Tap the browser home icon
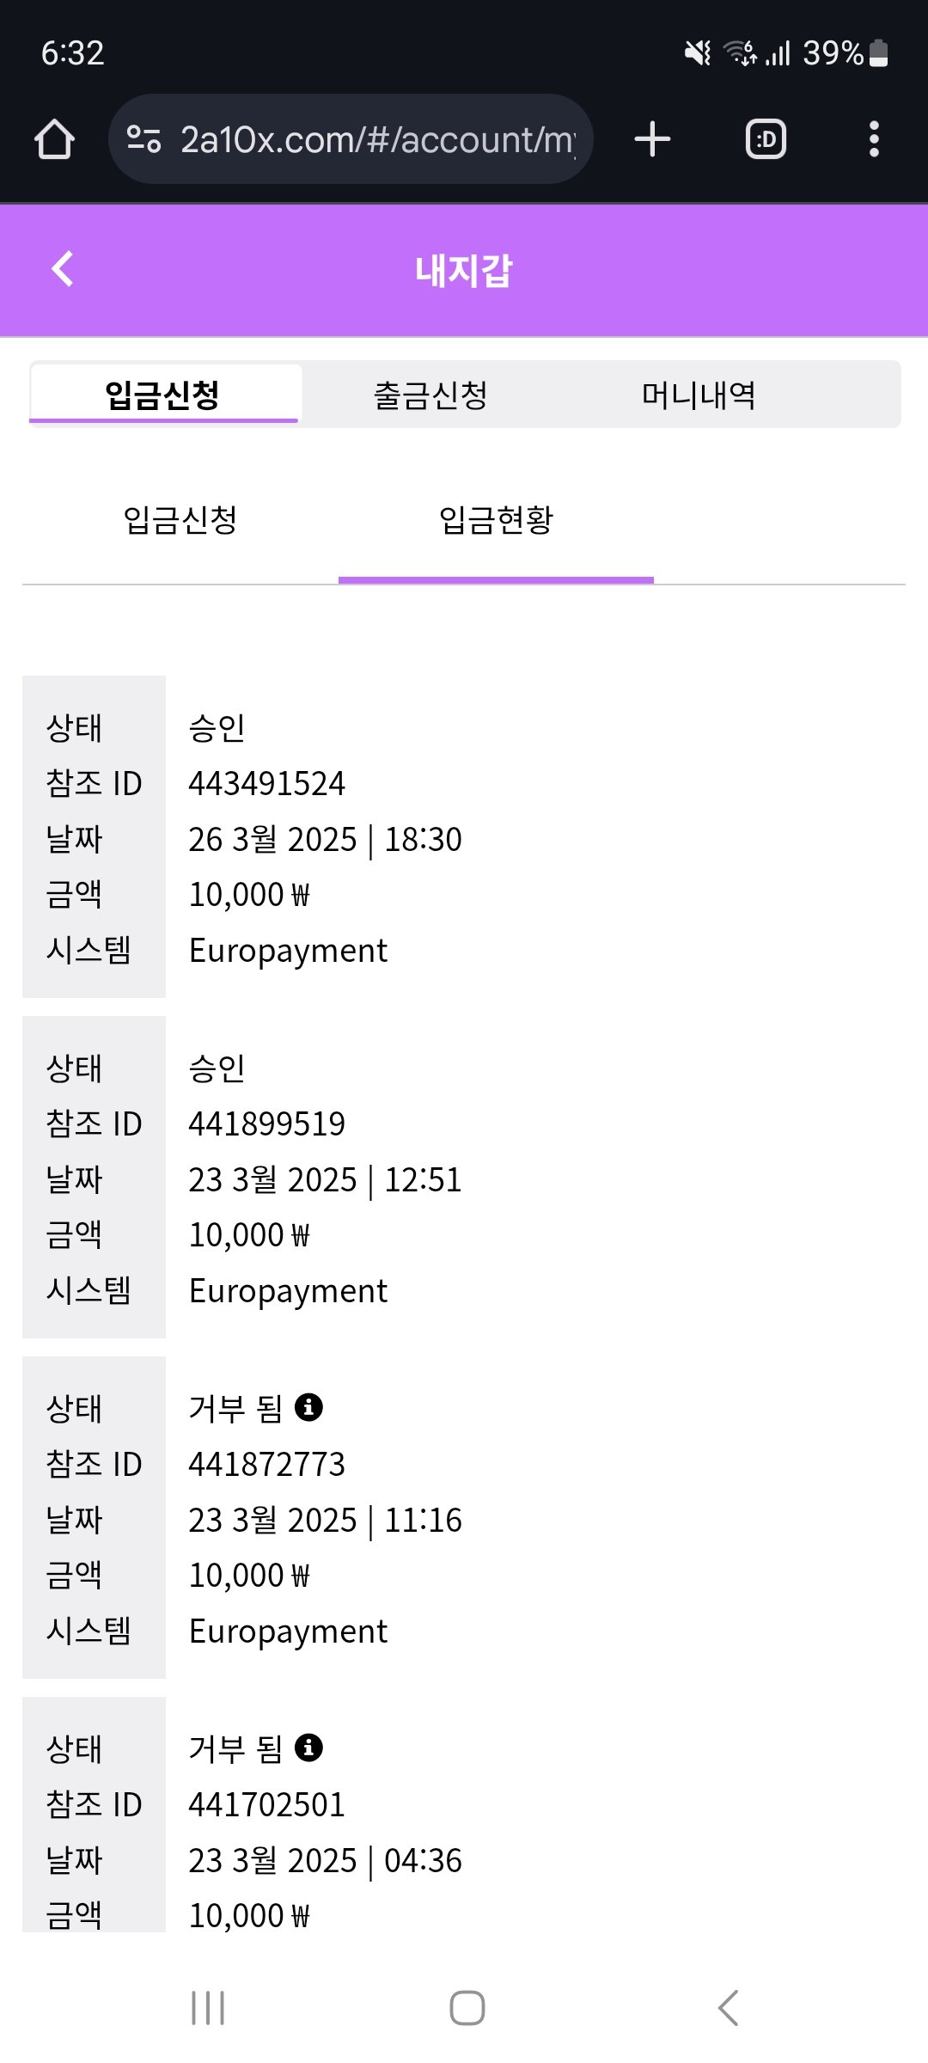 click(55, 139)
